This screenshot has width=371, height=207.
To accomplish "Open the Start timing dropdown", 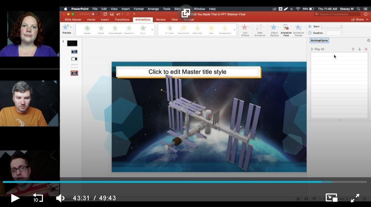I will tap(332, 27).
